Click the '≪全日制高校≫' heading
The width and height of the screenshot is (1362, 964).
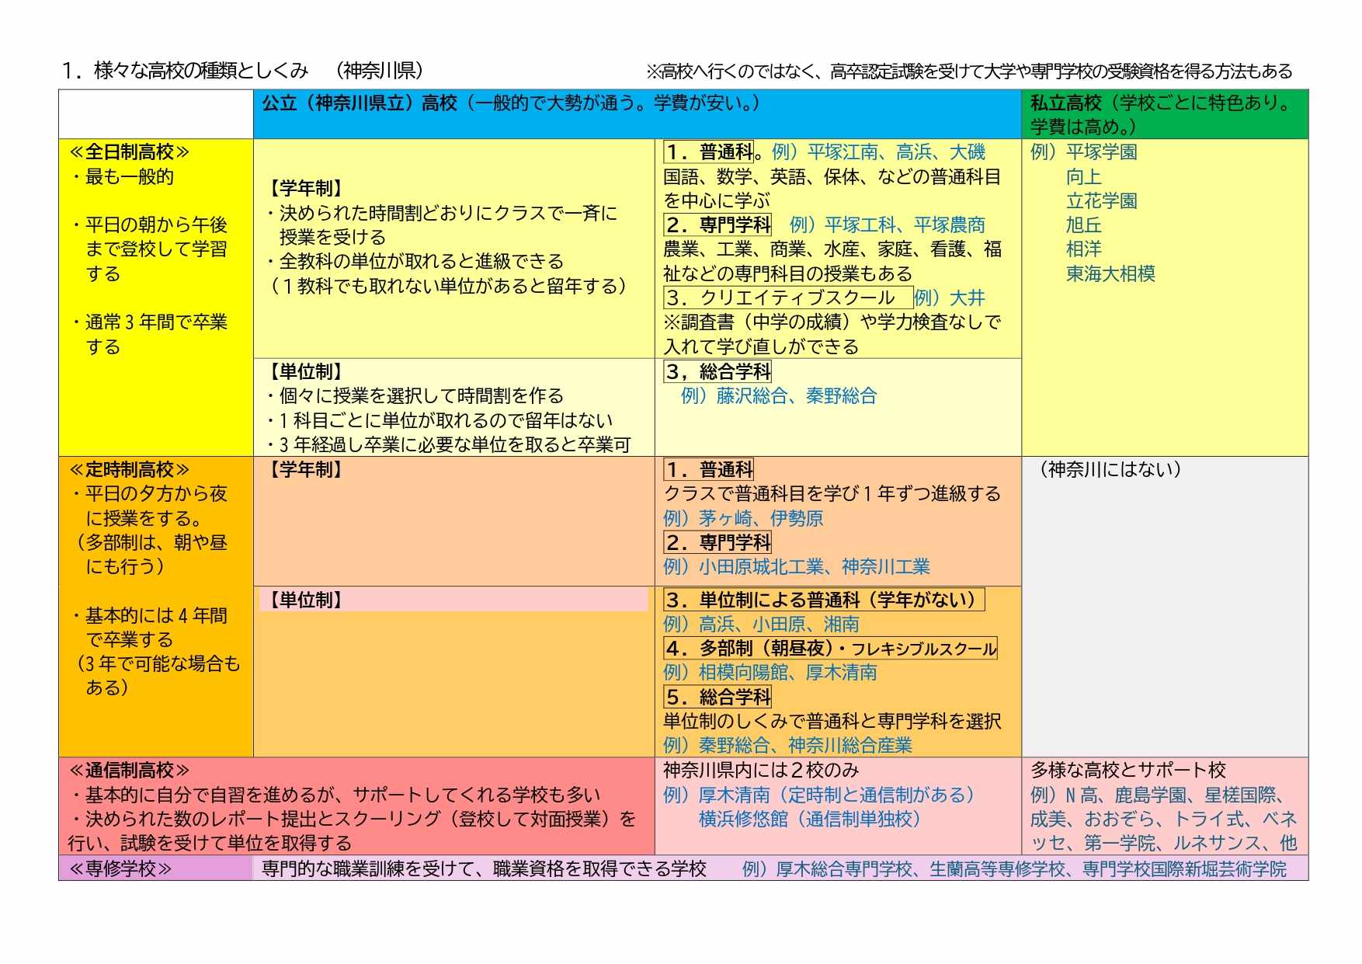tap(129, 152)
